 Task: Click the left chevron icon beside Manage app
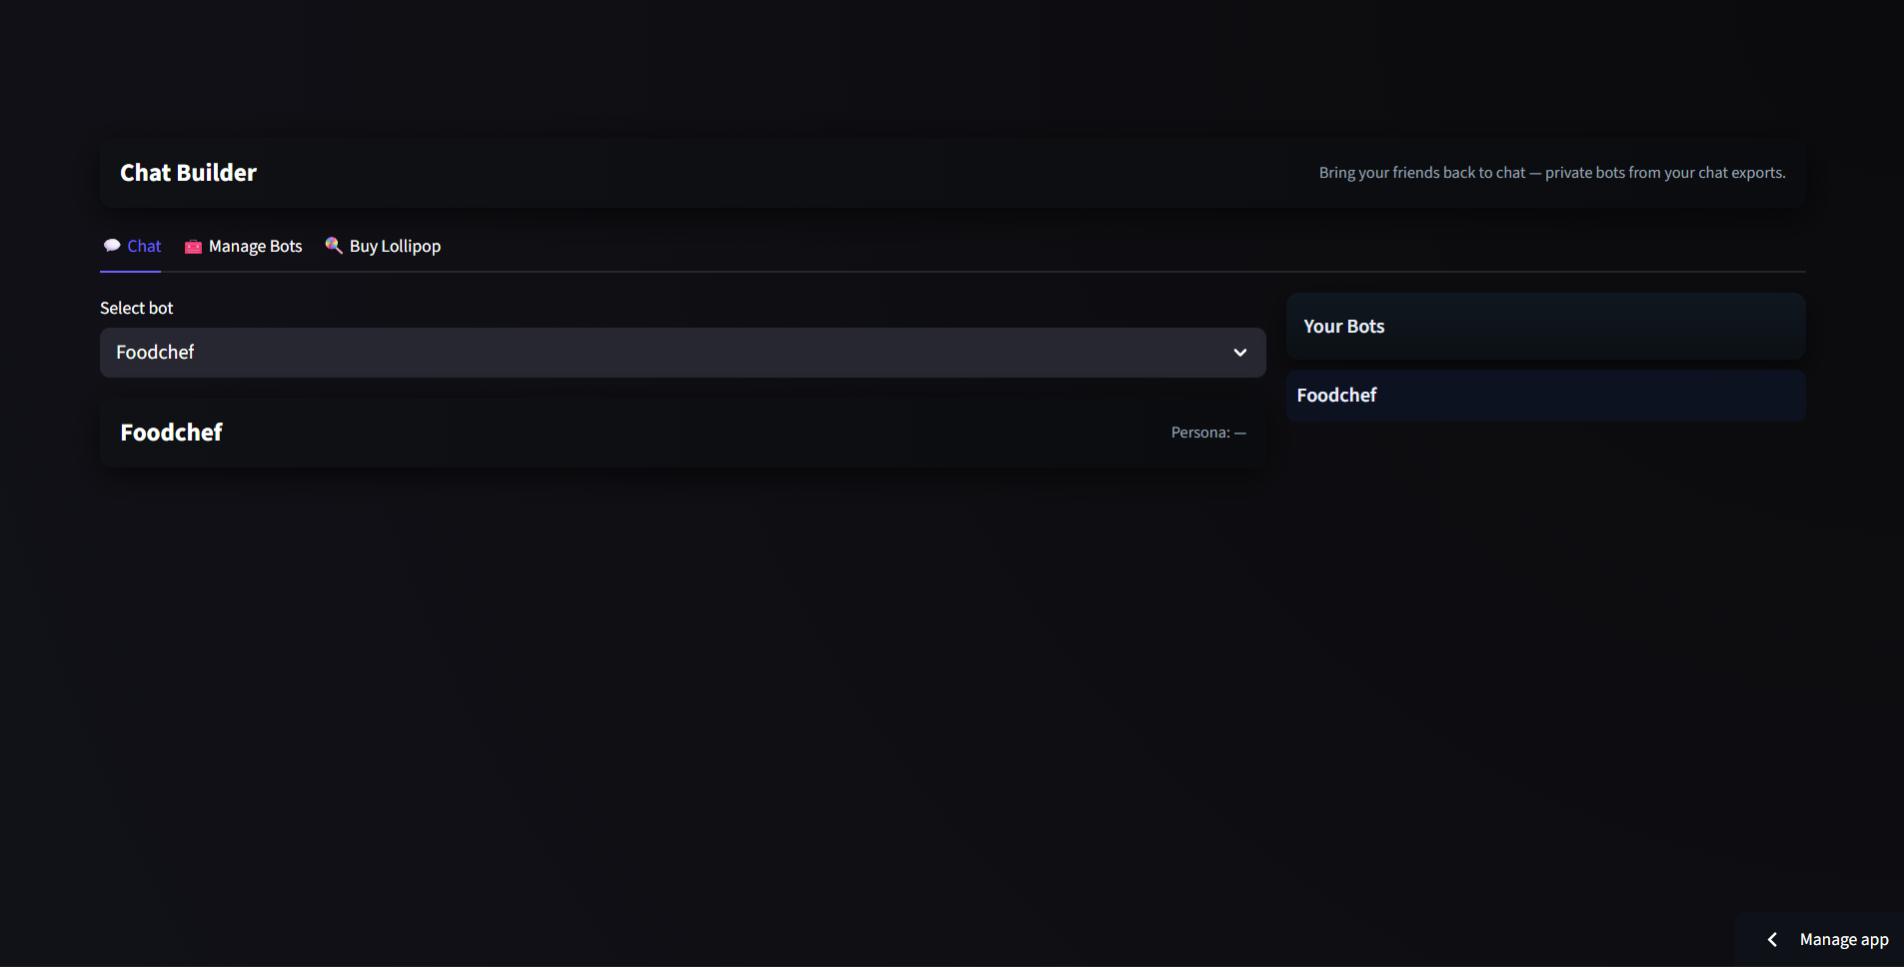click(1772, 939)
